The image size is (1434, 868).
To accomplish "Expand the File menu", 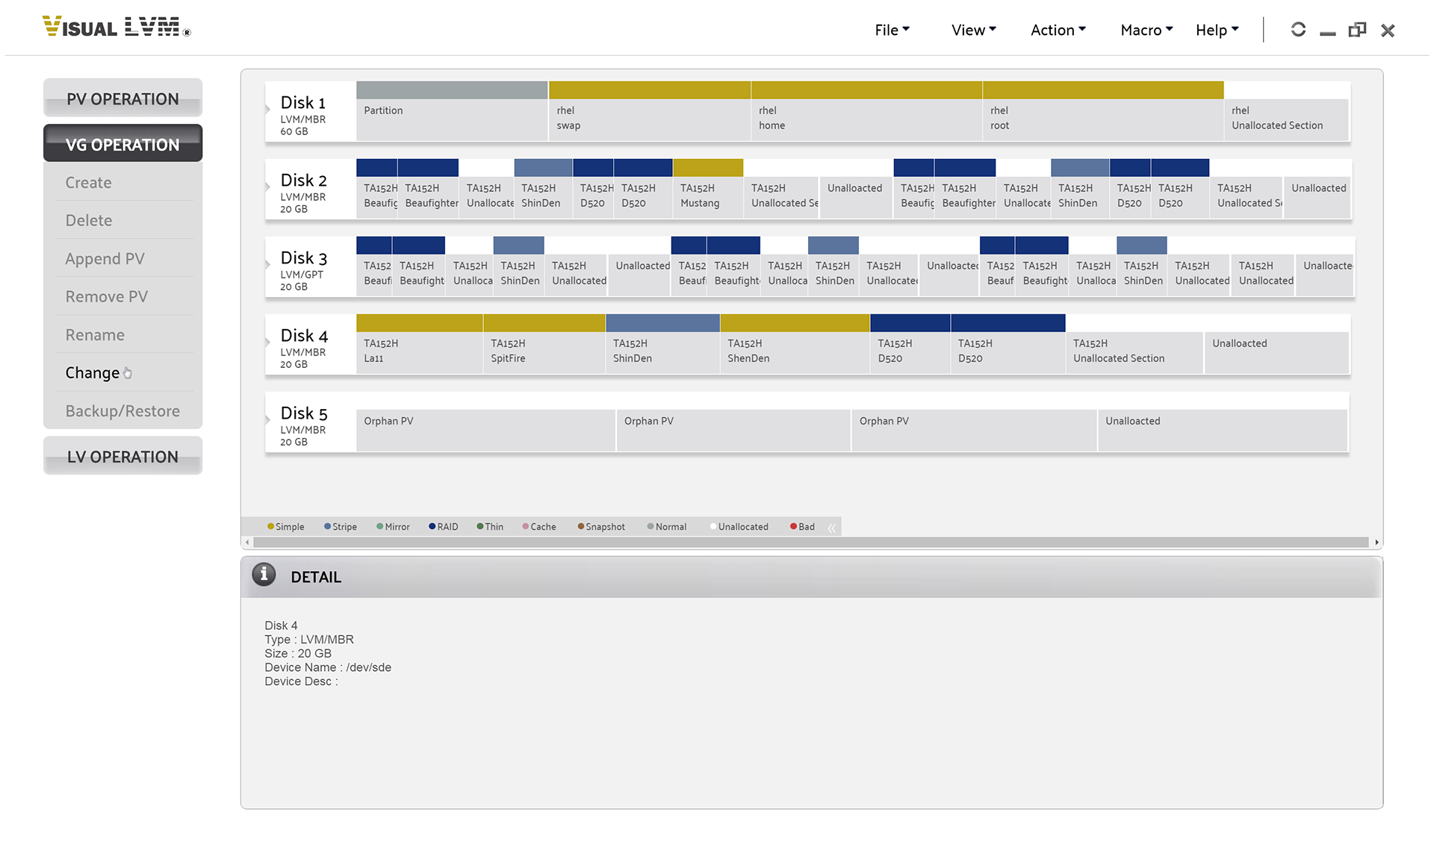I will (889, 28).
